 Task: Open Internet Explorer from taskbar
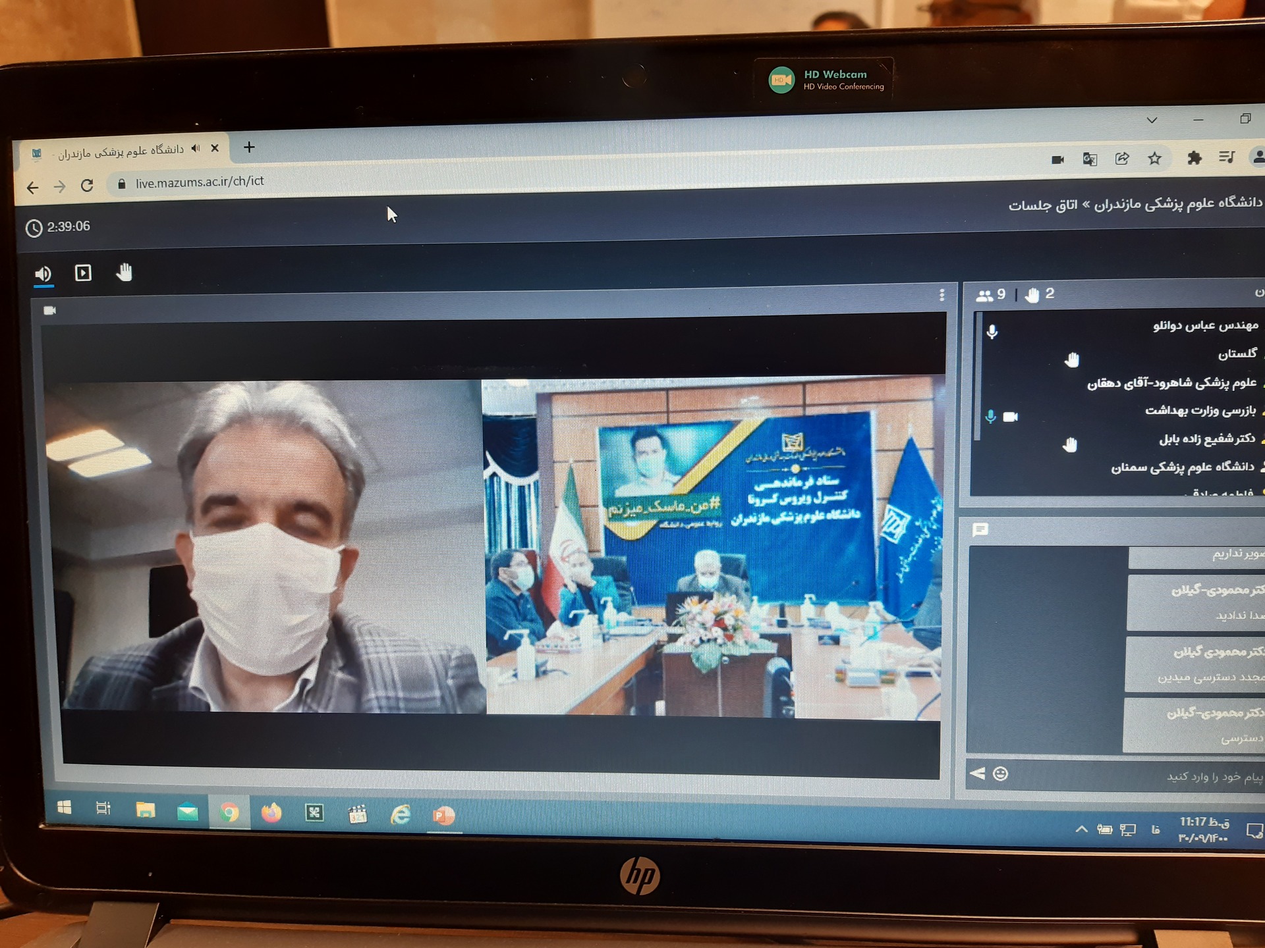tap(401, 815)
